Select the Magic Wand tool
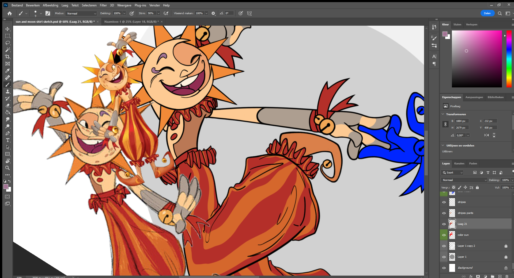514x278 pixels. (x=7, y=50)
